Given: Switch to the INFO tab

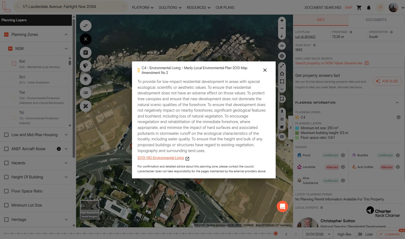Looking at the screenshot, I should pos(321,20).
